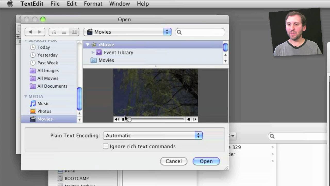Open the Movies location pop-up
The height and width of the screenshot is (186, 330).
tap(128, 32)
